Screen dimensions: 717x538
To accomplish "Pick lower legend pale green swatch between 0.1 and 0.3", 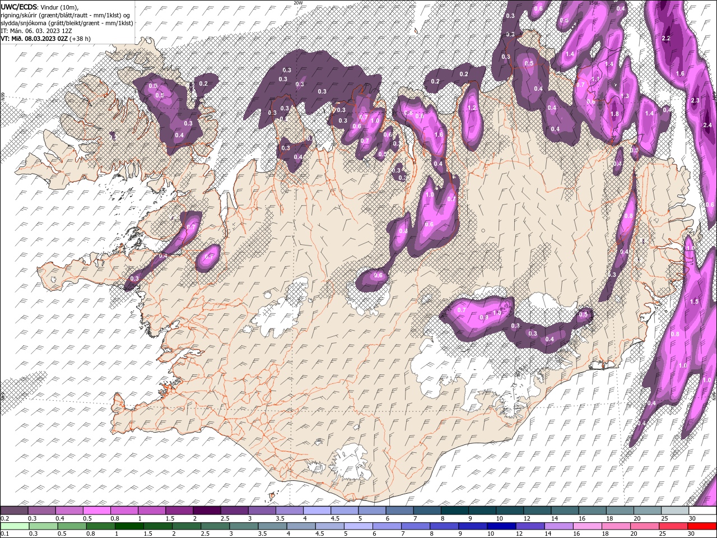I will [14, 526].
